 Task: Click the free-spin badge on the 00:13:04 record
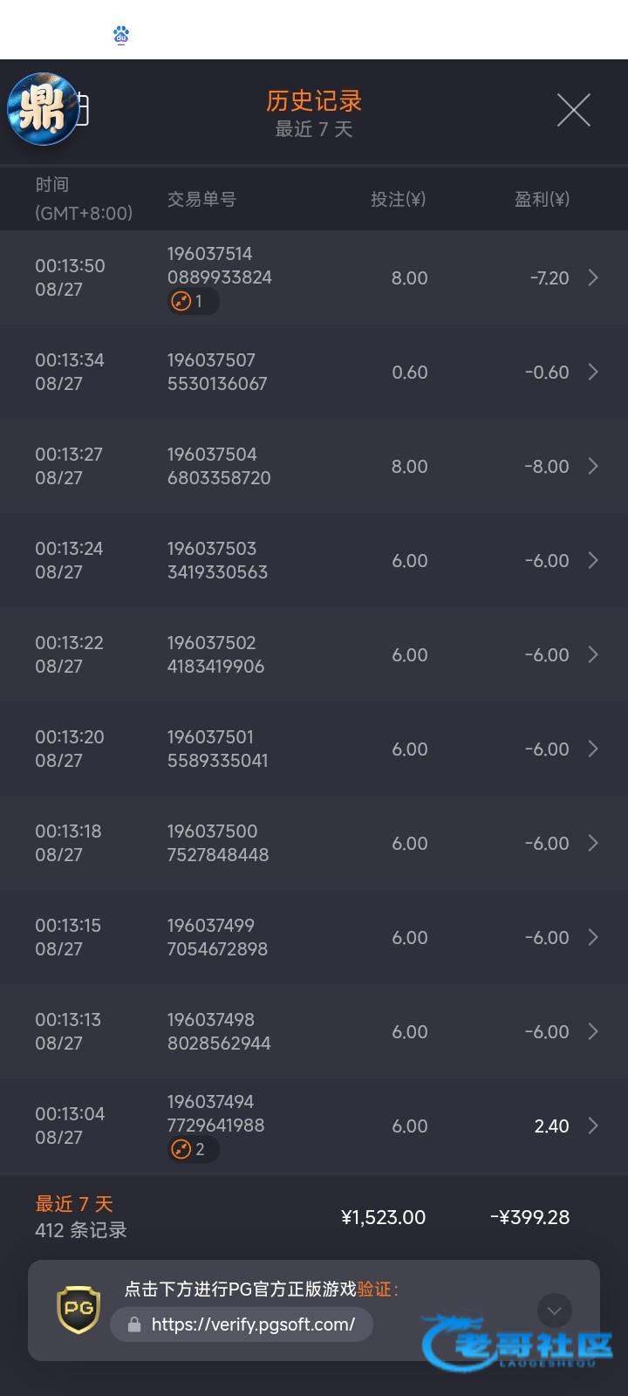click(x=193, y=1149)
